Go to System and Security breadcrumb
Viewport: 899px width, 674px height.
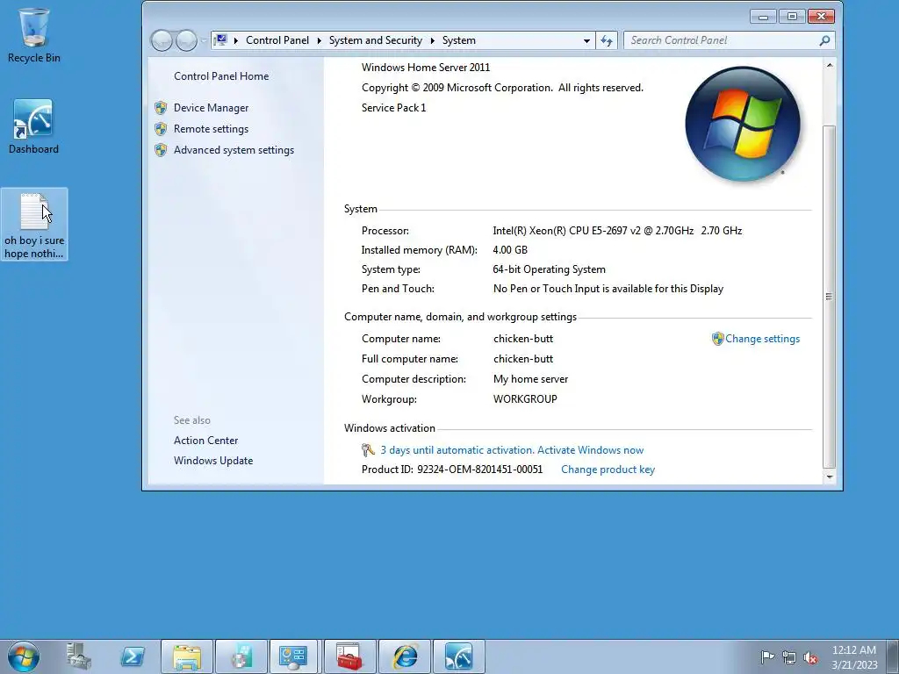click(x=376, y=40)
